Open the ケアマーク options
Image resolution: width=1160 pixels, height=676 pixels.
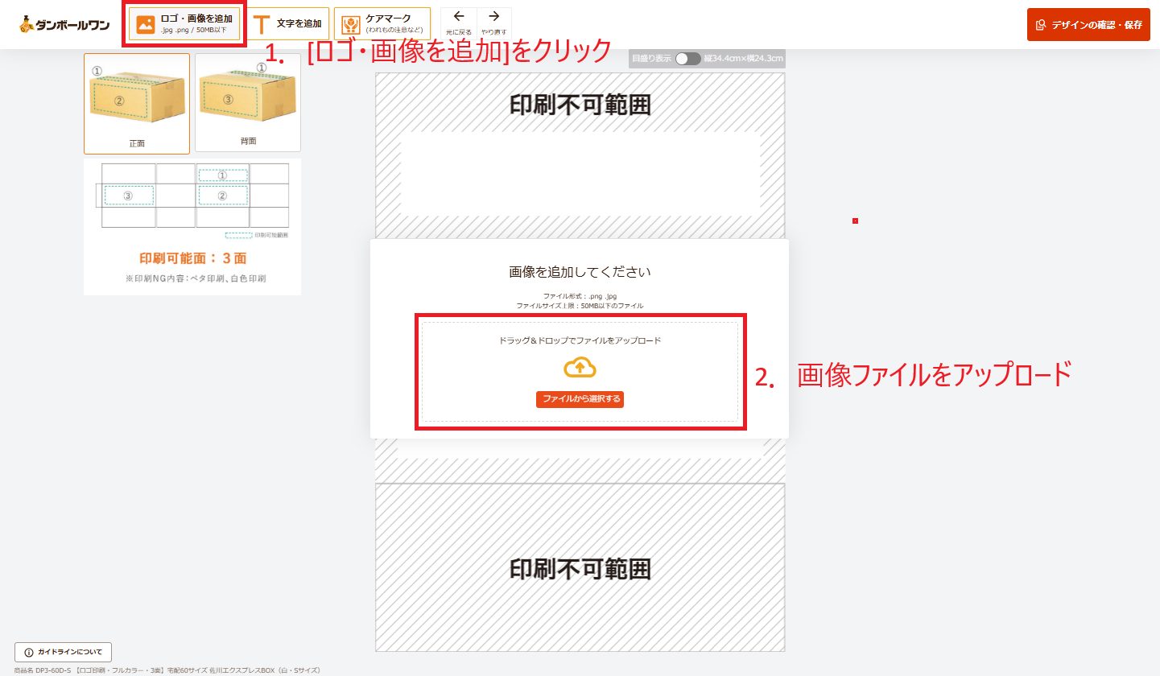pos(382,24)
